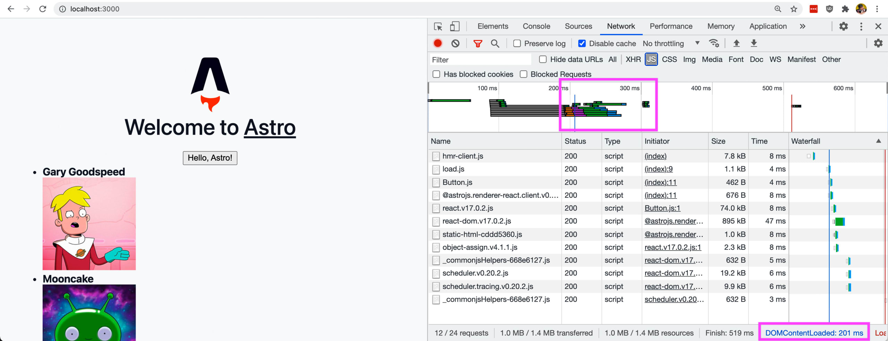View site information icon in address bar
Image resolution: width=888 pixels, height=341 pixels.
[x=62, y=9]
